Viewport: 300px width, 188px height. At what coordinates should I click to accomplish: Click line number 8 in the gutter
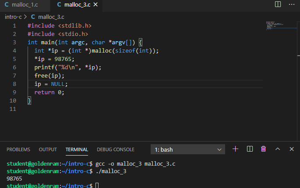pyautogui.click(x=14, y=84)
